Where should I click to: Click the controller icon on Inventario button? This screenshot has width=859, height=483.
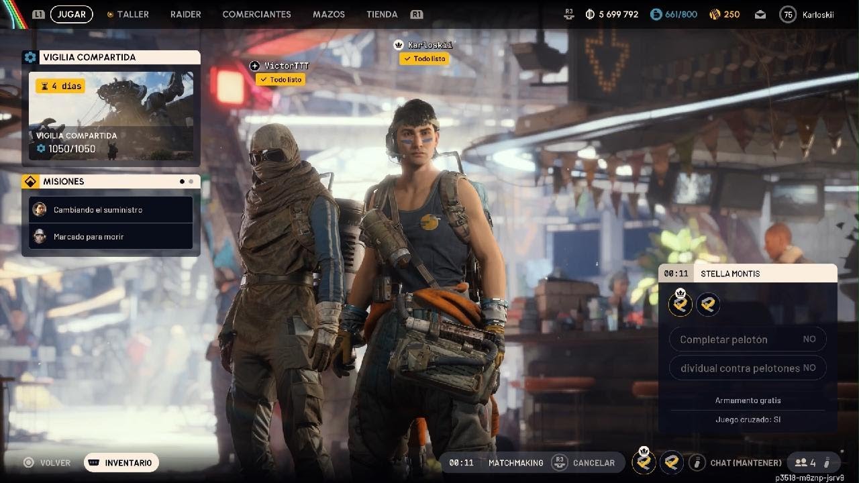[95, 462]
